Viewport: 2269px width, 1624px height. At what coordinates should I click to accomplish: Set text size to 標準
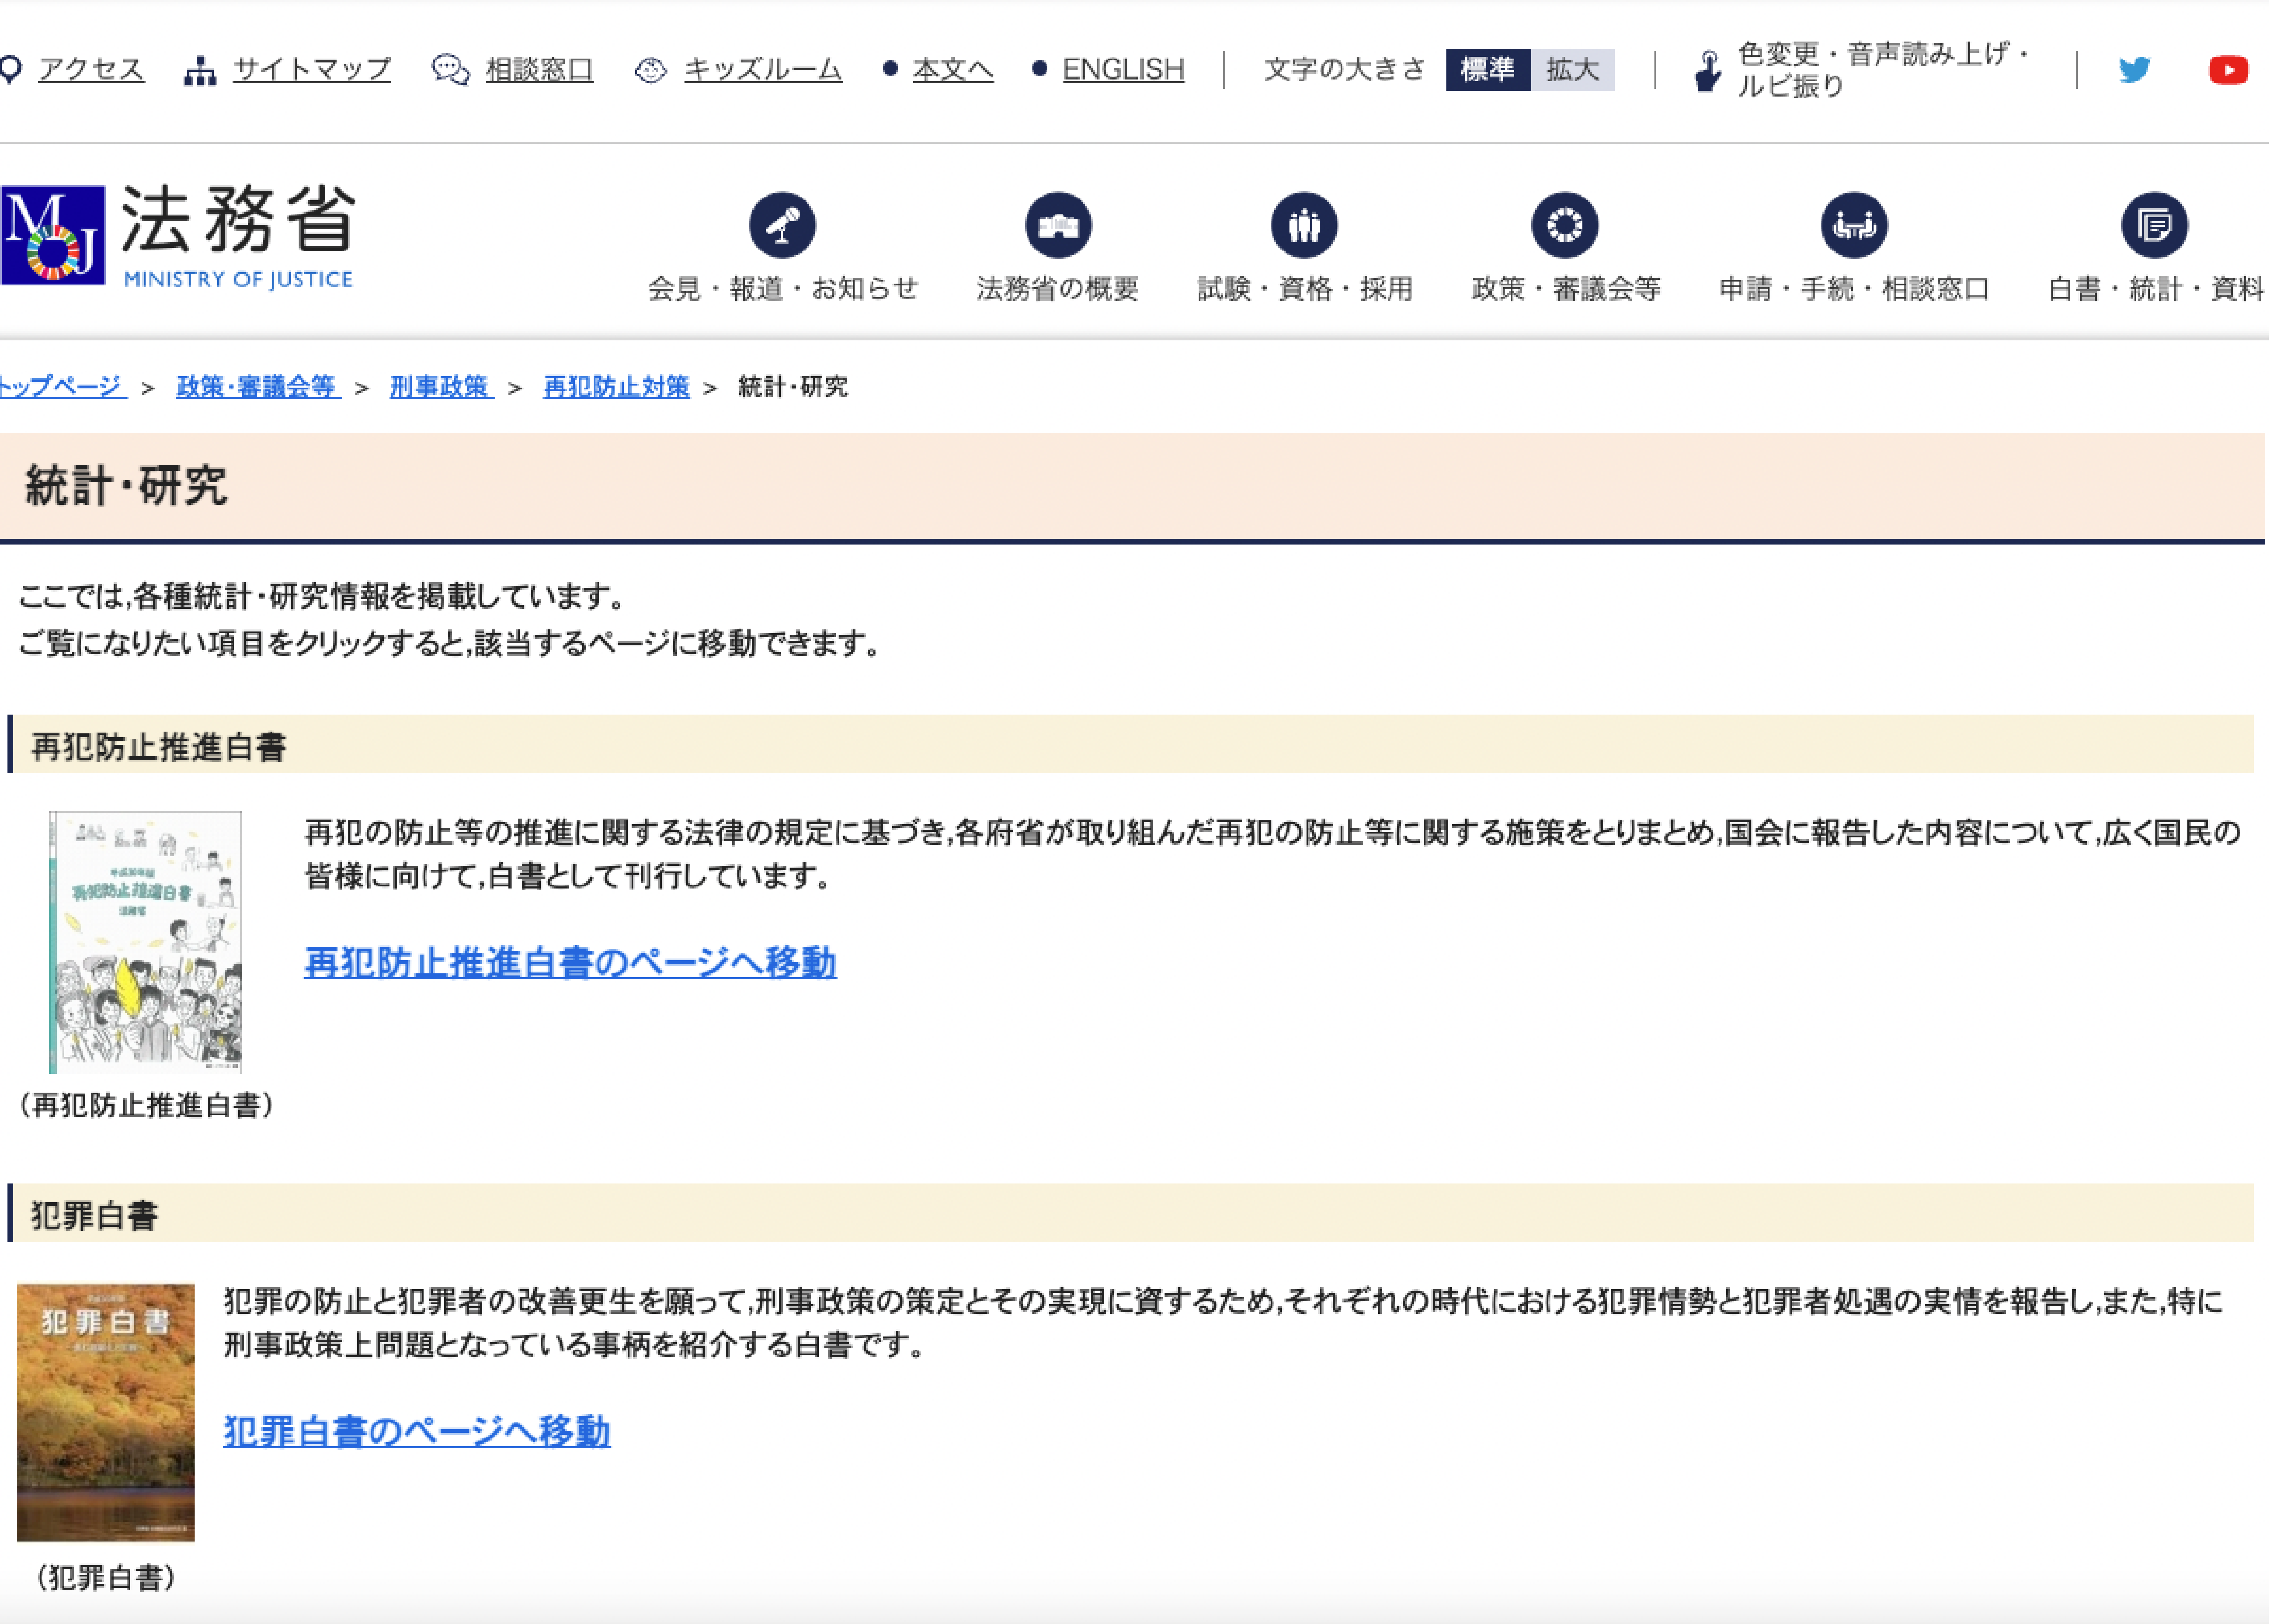pyautogui.click(x=1488, y=70)
